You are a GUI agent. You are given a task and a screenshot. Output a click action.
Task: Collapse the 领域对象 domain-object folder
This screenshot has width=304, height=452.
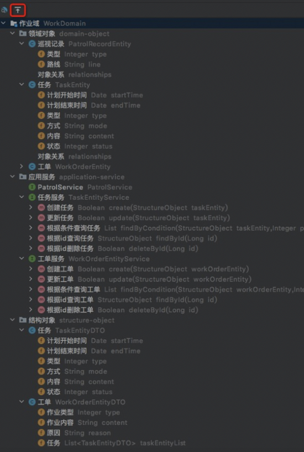click(x=12, y=34)
